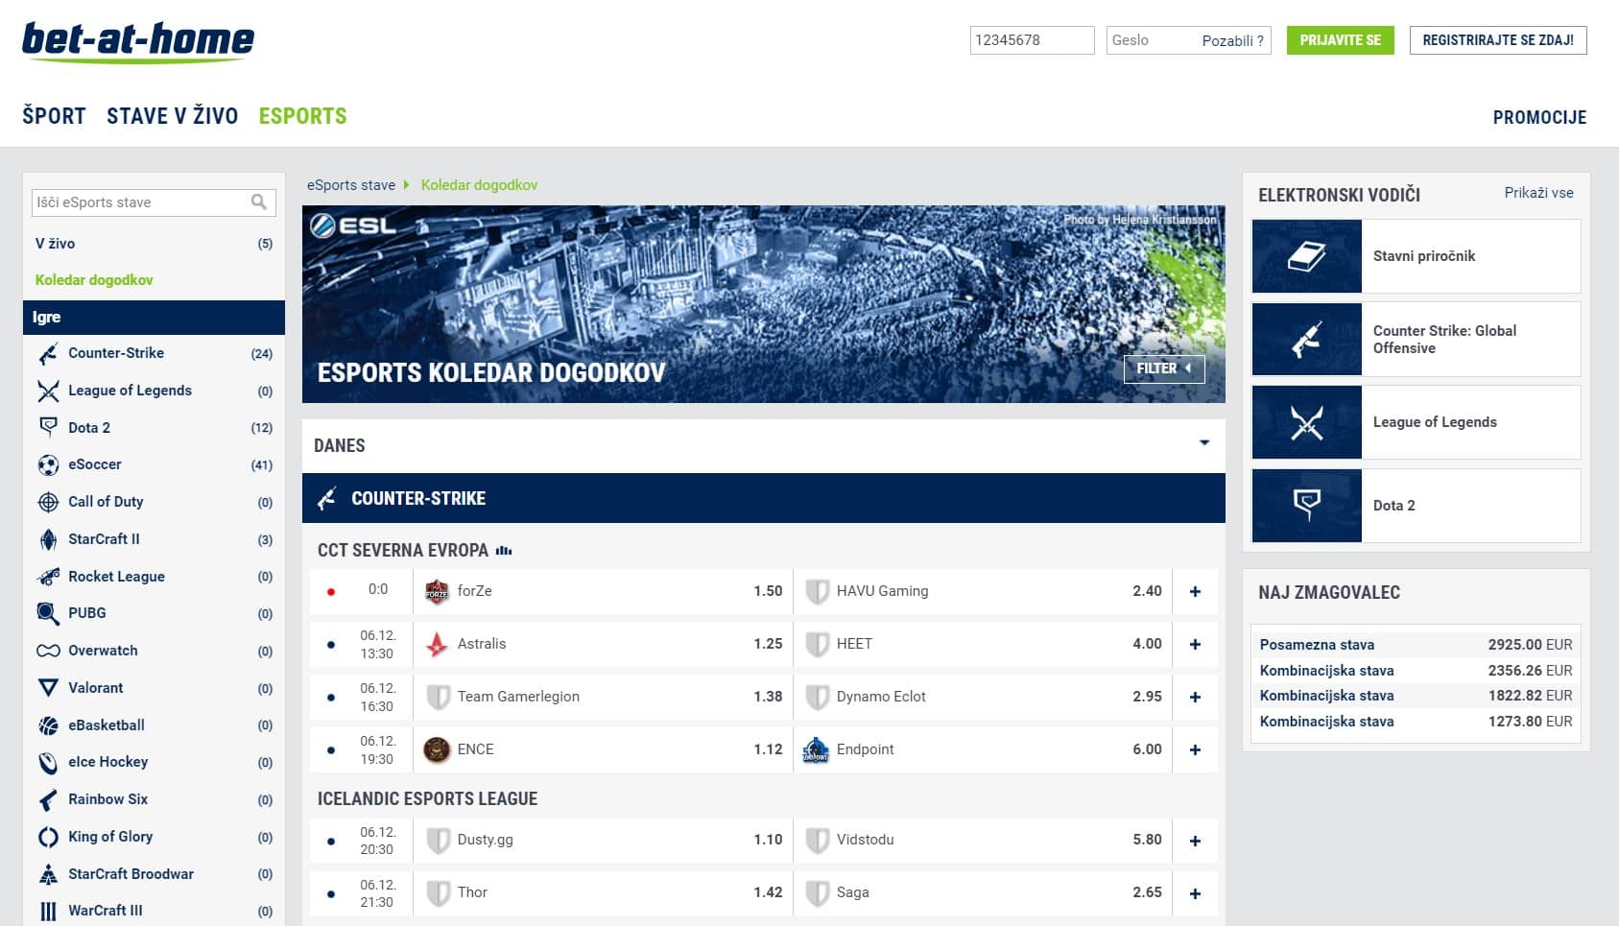This screenshot has height=926, width=1619.
Task: Open the ŠPORT main menu tab
Action: coord(54,116)
